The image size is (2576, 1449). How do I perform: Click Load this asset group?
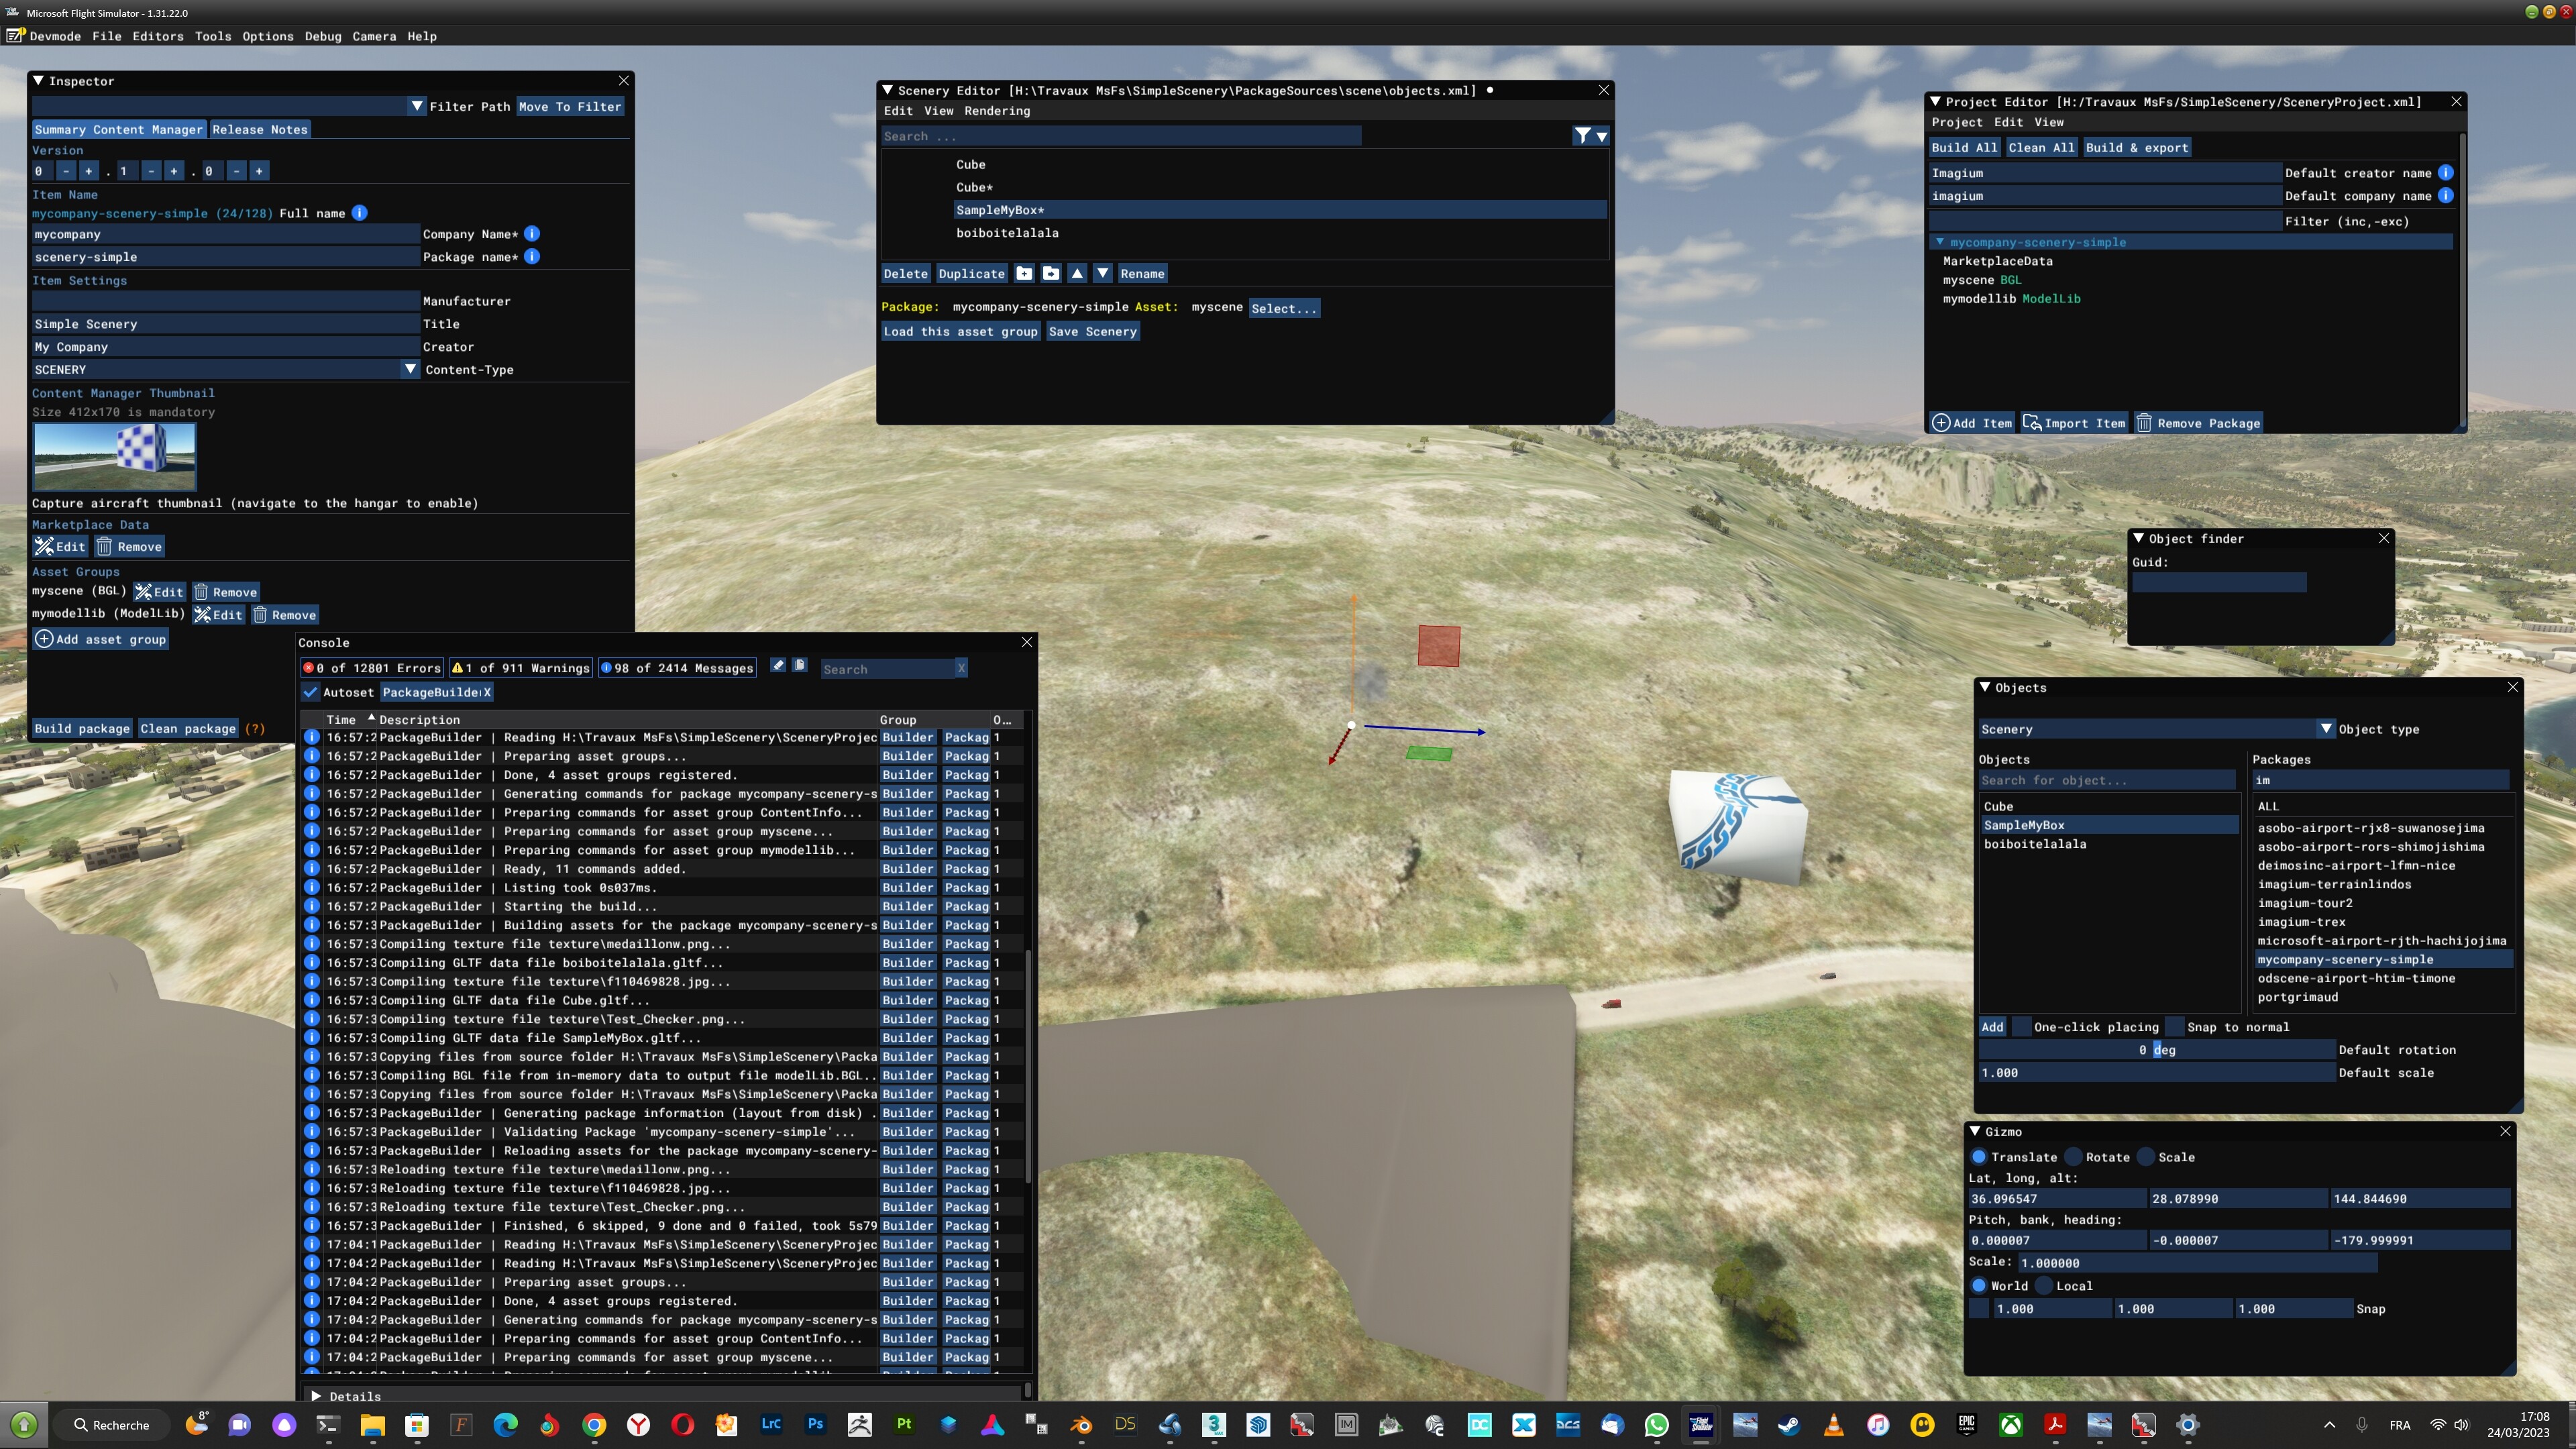point(960,331)
